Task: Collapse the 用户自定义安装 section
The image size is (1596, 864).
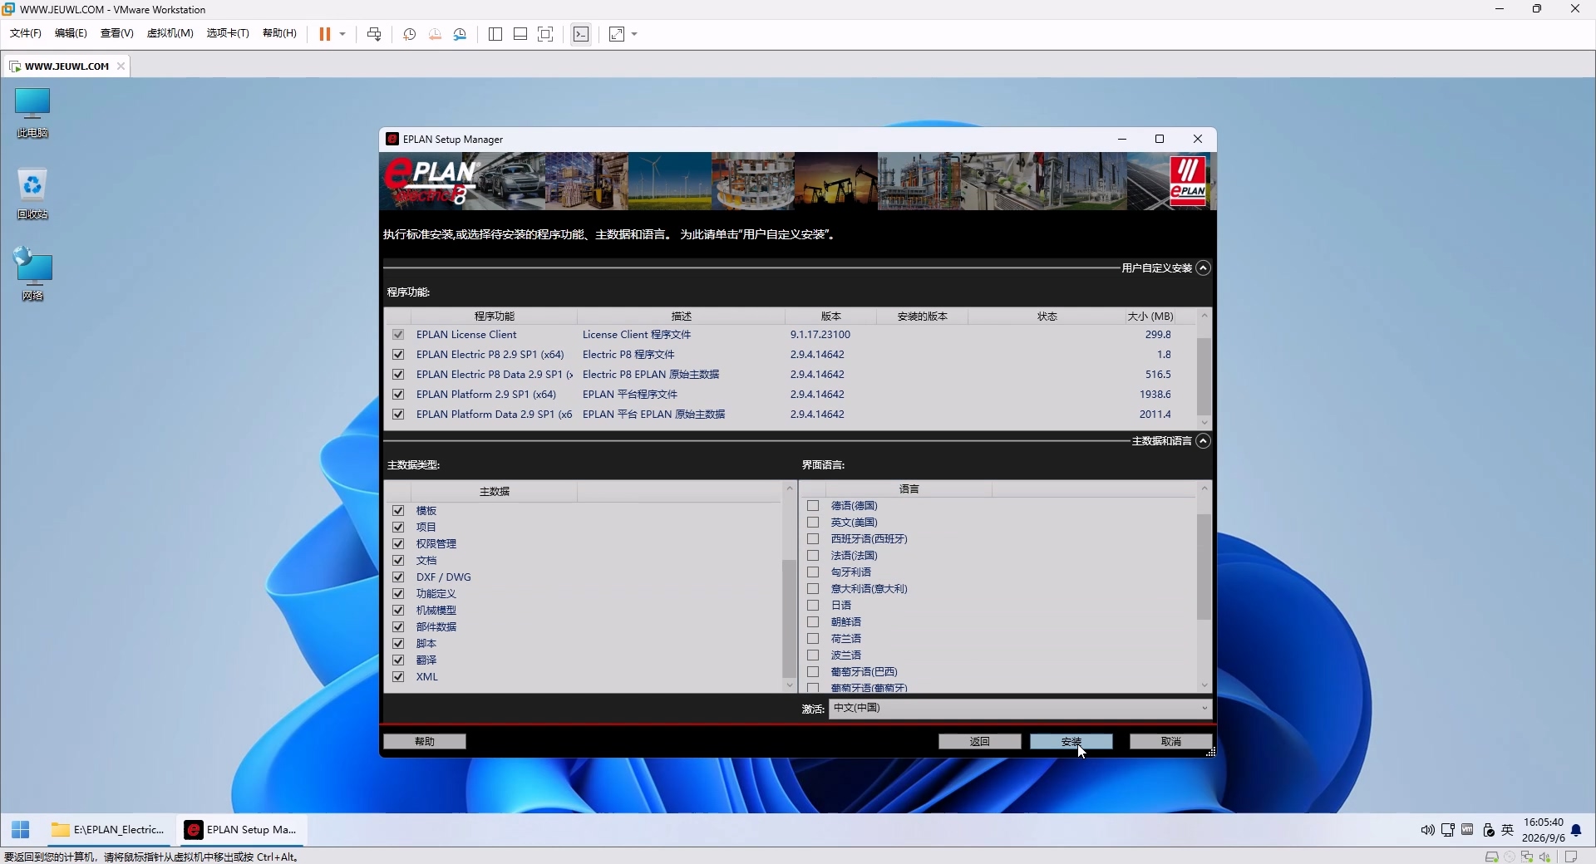Action: [x=1203, y=268]
